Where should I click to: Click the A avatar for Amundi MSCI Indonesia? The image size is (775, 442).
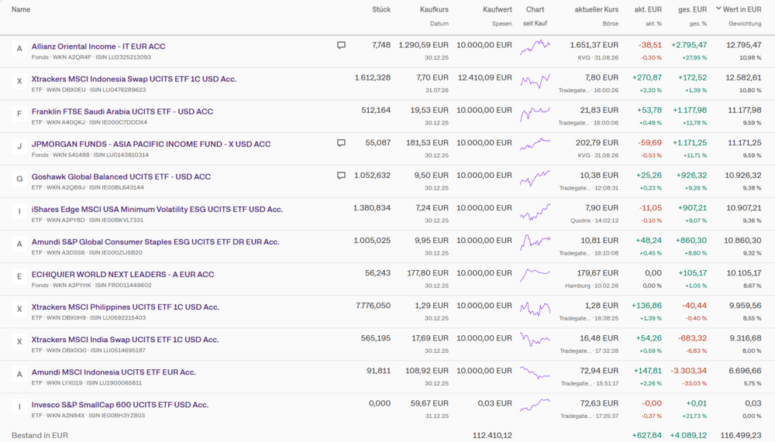[x=19, y=375]
